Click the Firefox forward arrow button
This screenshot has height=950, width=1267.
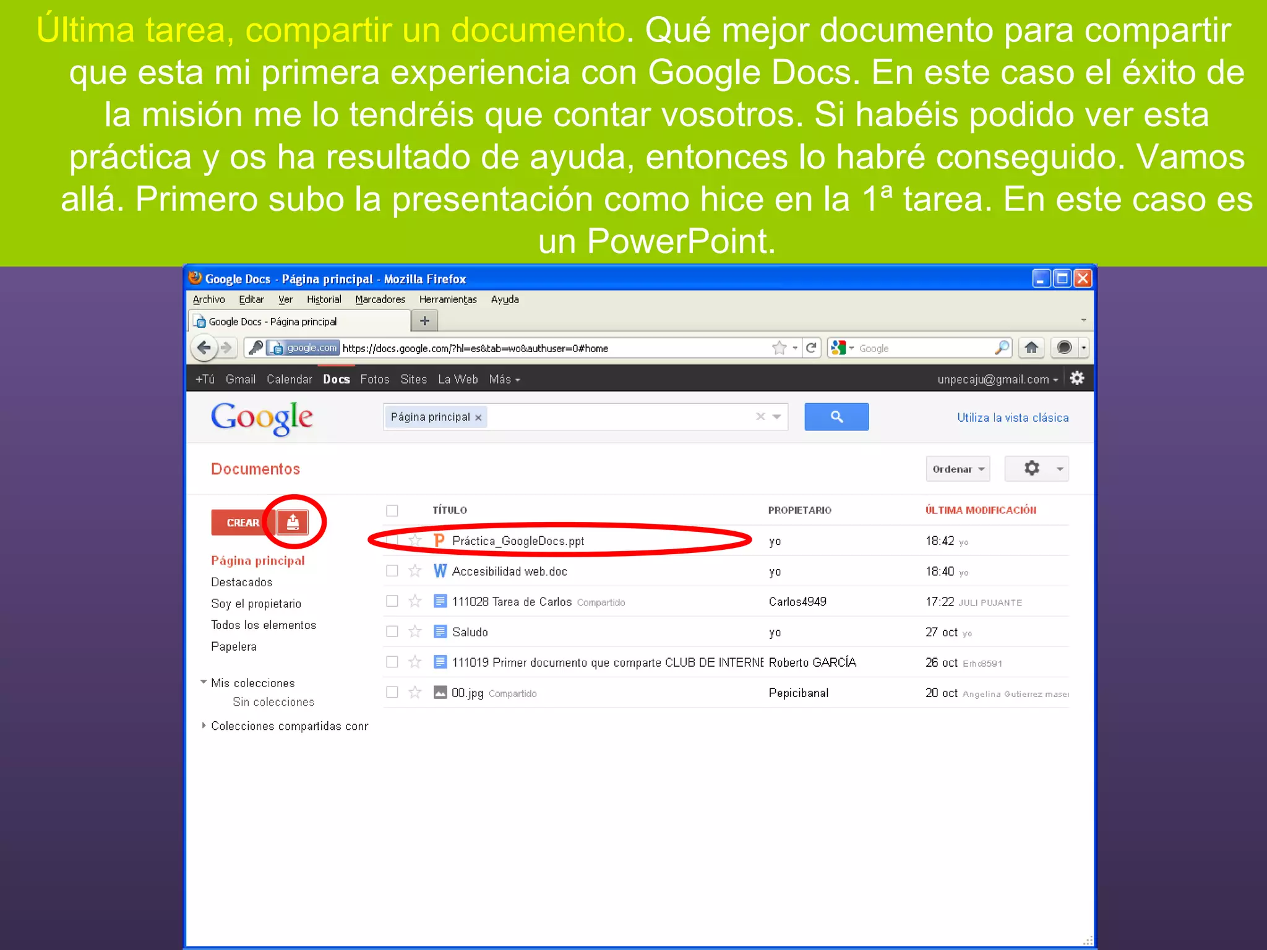(x=227, y=348)
